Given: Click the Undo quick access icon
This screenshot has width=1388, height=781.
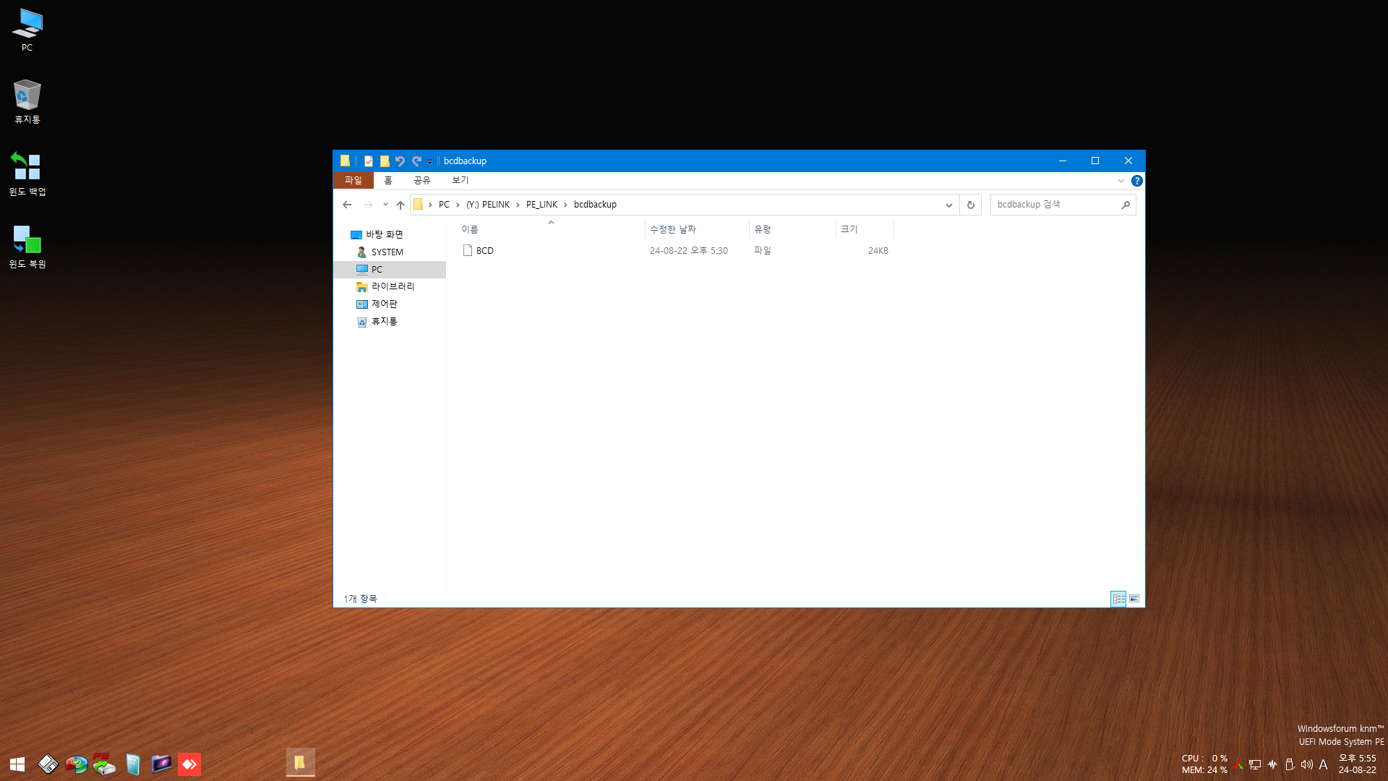Looking at the screenshot, I should (400, 161).
